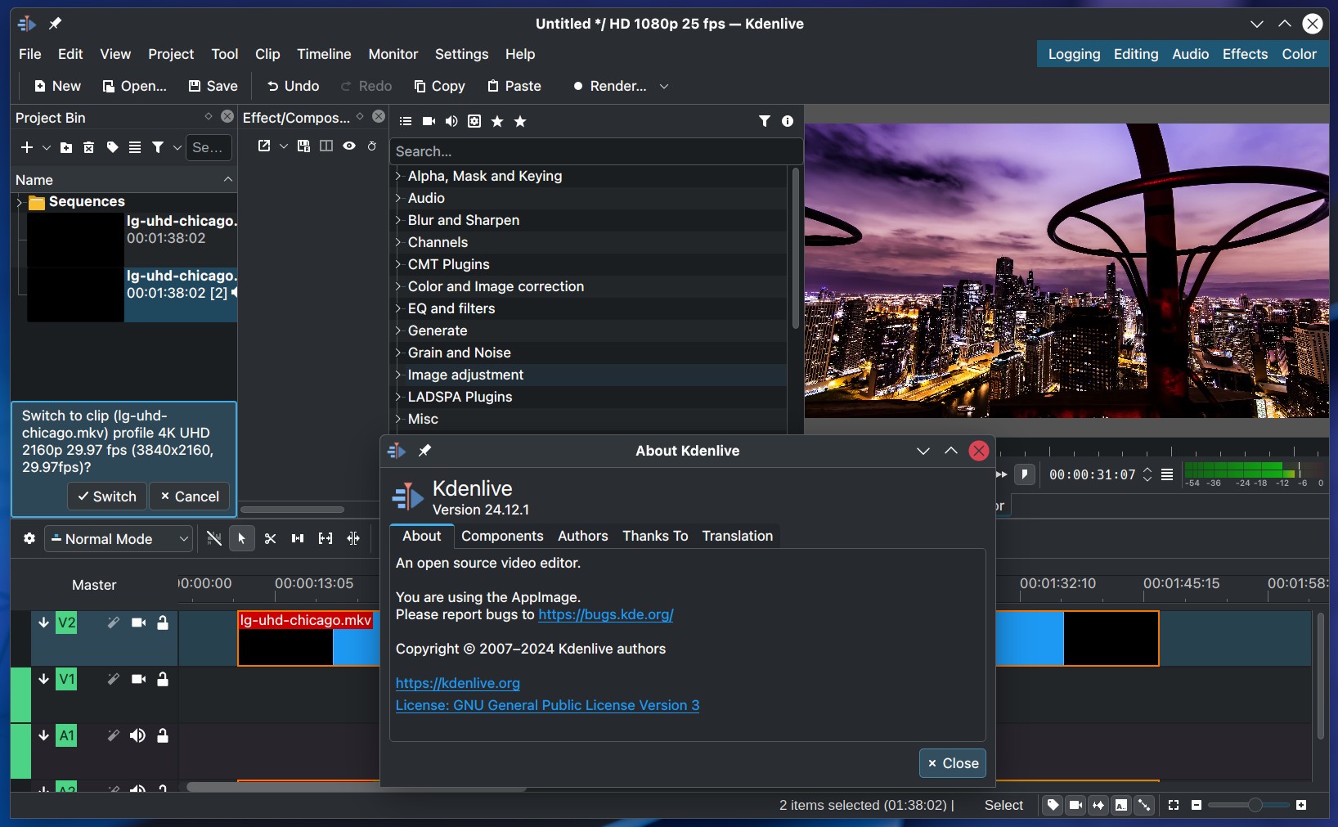The height and width of the screenshot is (827, 1338).
Task: Expand Alpha, Mask and Keying category
Action: pyautogui.click(x=398, y=176)
